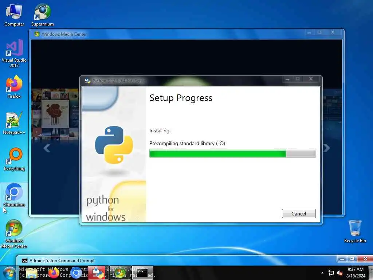Viewport: 373px width, 280px height.
Task: Show hidden system tray icons
Action: [x=322, y=273]
